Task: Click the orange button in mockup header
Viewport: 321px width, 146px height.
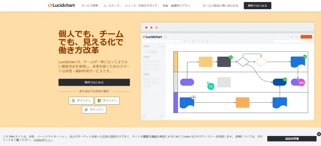Action: [306, 36]
